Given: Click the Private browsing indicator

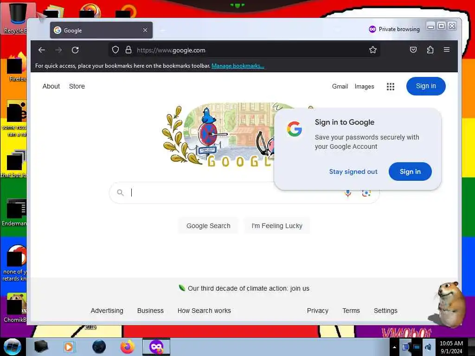Looking at the screenshot, I should point(394,29).
